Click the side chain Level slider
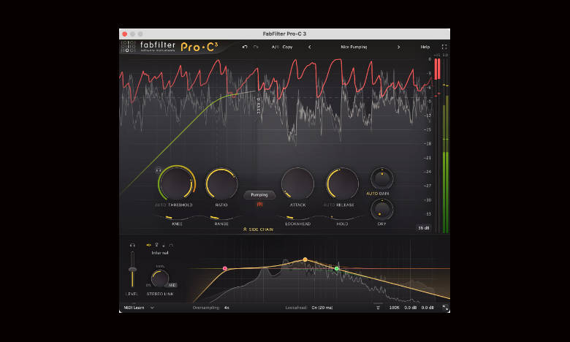Viewport: 570px width, 342px height. pos(132,270)
